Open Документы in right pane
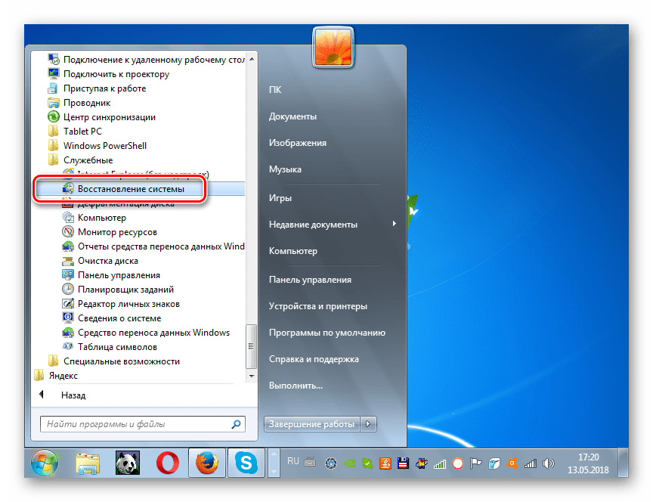653x502 pixels. (x=292, y=116)
